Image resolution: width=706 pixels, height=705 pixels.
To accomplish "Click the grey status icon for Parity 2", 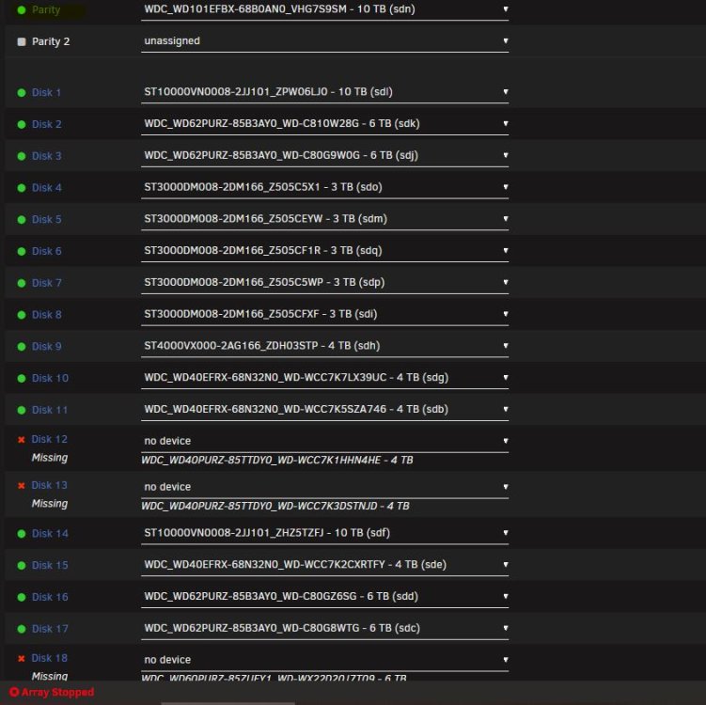I will point(22,42).
